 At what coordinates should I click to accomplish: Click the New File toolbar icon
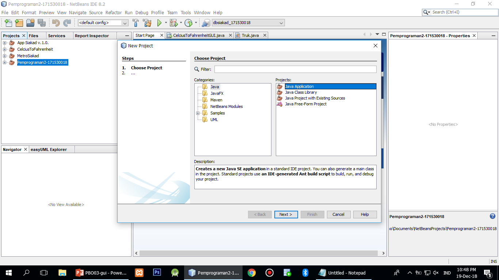(x=8, y=23)
